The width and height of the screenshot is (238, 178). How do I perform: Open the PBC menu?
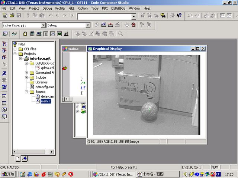click(x=105, y=9)
